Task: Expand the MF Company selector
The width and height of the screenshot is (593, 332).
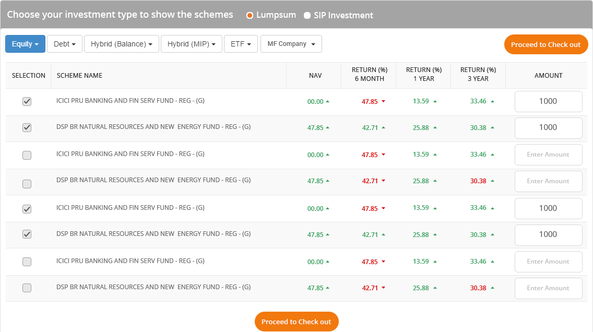Action: 291,44
